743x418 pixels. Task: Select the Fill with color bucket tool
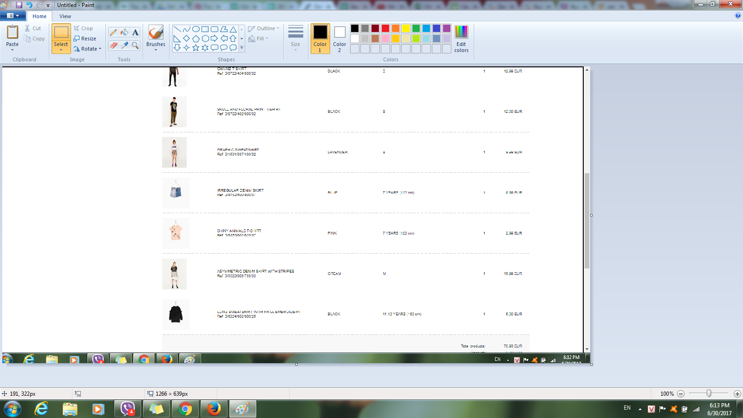pyautogui.click(x=124, y=32)
